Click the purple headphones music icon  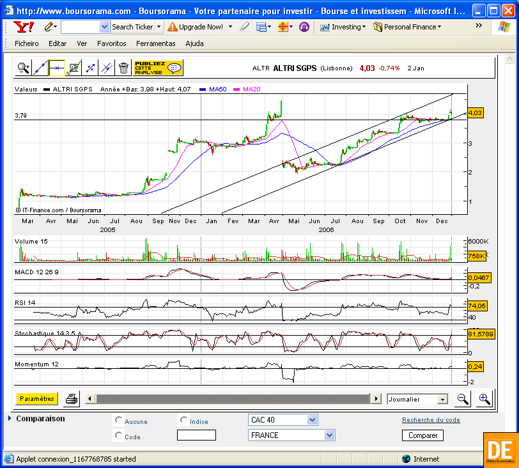point(304,27)
